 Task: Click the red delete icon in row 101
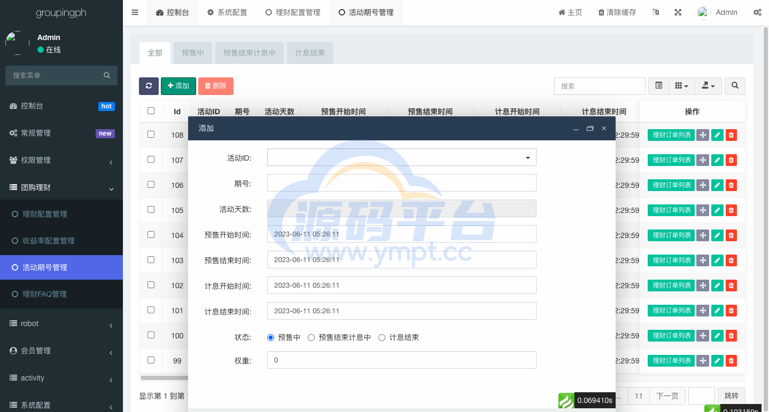click(x=731, y=311)
